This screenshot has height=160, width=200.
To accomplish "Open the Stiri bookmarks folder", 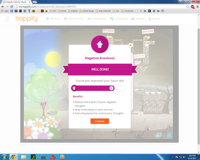I will [x=53, y=11].
